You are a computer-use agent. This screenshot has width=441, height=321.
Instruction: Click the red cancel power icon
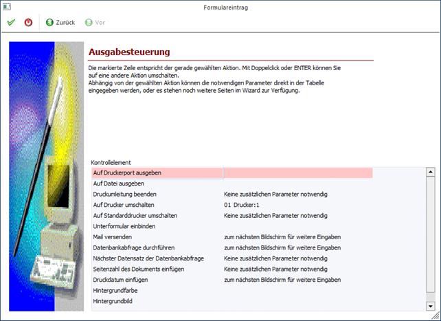tap(28, 22)
